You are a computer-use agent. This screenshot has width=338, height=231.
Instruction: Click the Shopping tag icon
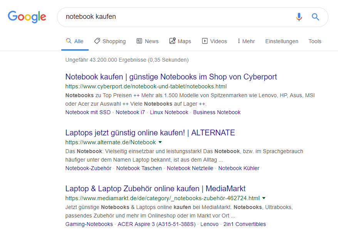pyautogui.click(x=97, y=41)
